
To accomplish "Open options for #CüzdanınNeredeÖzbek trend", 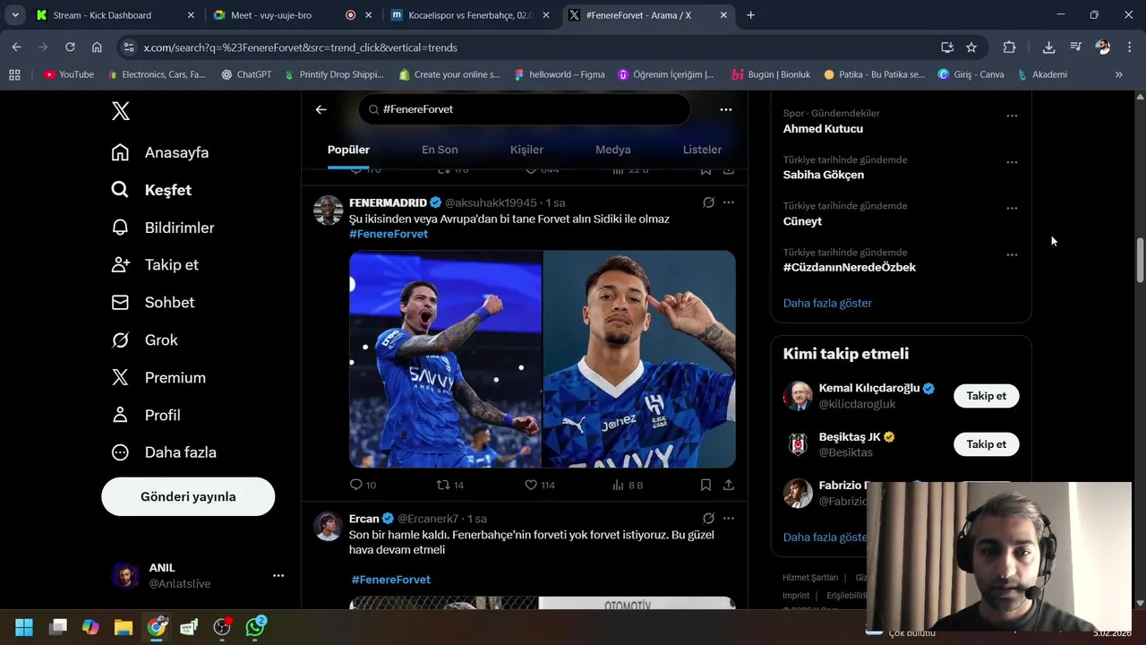I will pos(1012,254).
